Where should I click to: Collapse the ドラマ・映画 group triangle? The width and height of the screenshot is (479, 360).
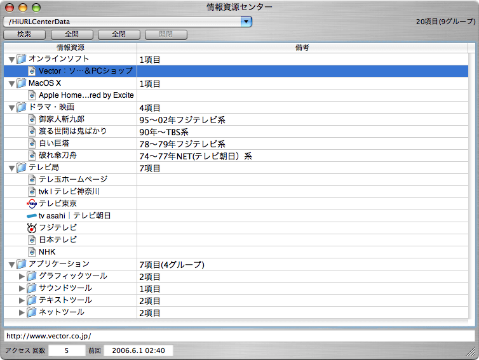tap(11, 108)
